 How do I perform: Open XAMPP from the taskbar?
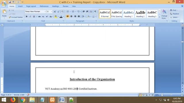pos(52,100)
